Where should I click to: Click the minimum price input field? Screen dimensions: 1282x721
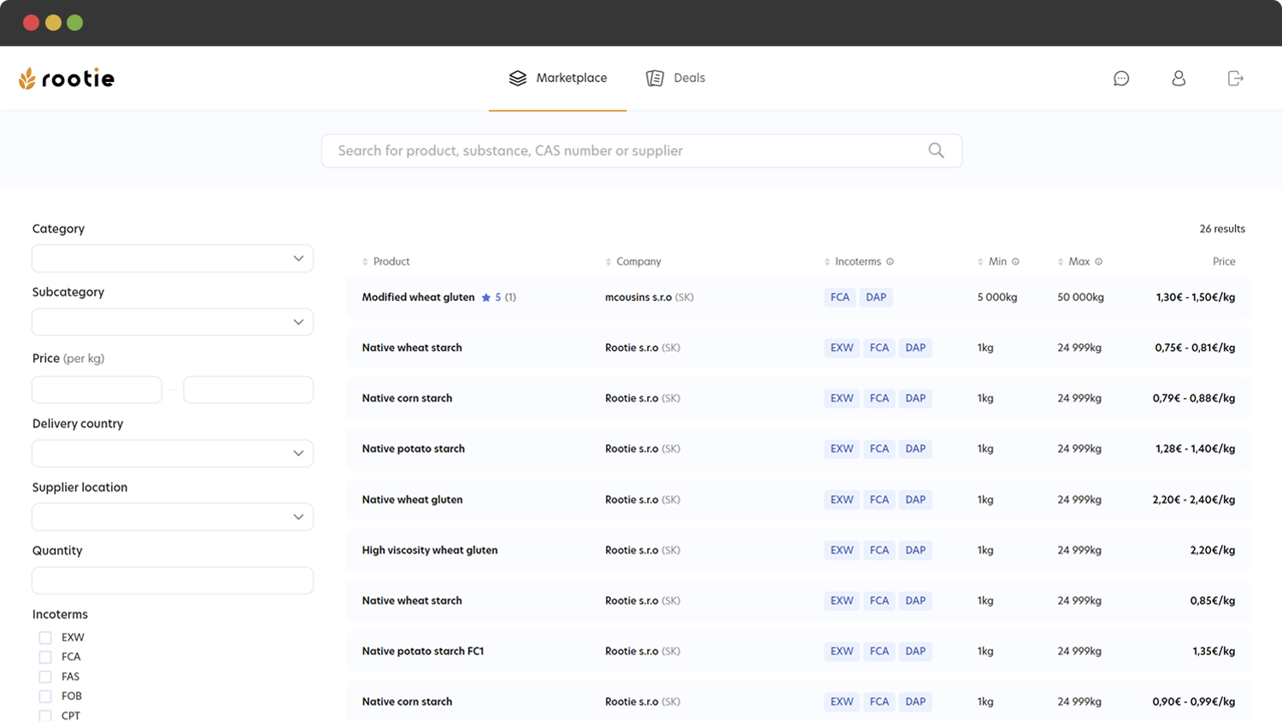tap(97, 390)
